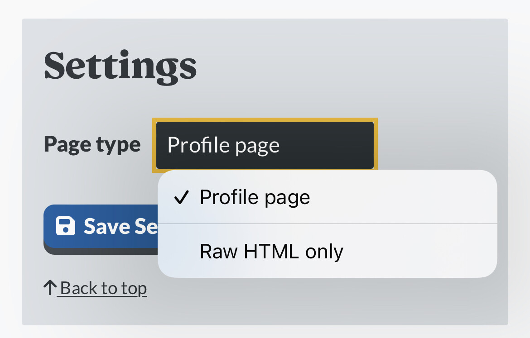Click the Settings heading

[120, 67]
